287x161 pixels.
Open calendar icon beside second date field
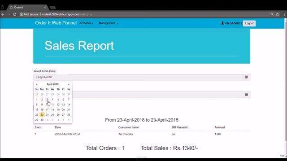247,94
